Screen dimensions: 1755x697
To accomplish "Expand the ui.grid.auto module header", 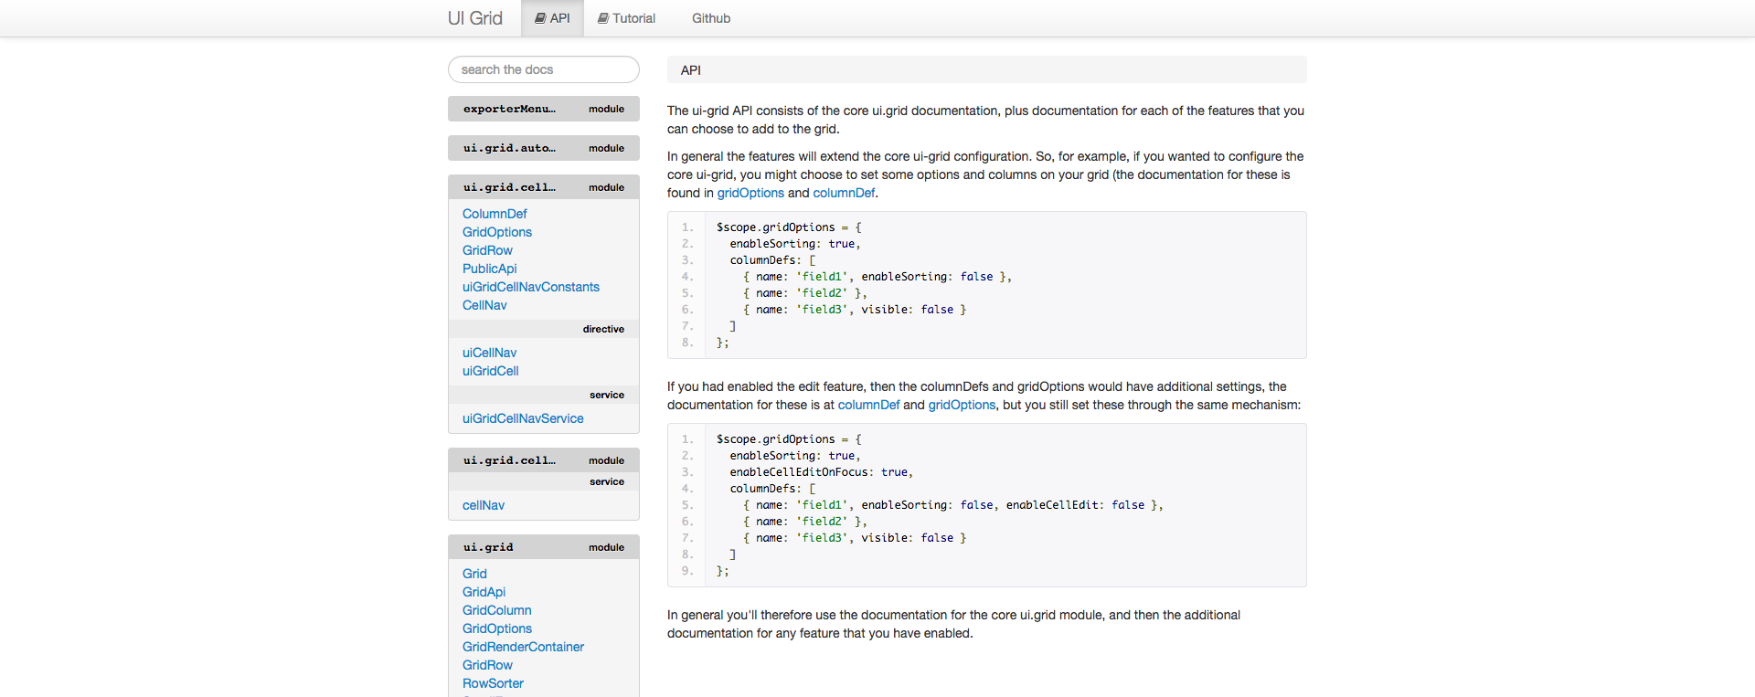I will pyautogui.click(x=544, y=148).
